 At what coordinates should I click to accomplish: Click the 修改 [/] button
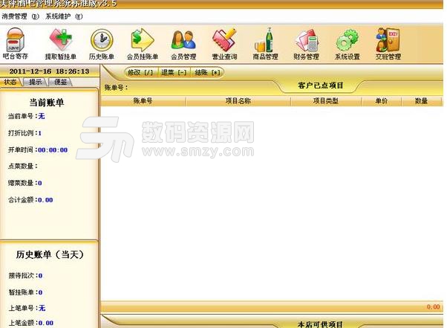click(x=140, y=72)
